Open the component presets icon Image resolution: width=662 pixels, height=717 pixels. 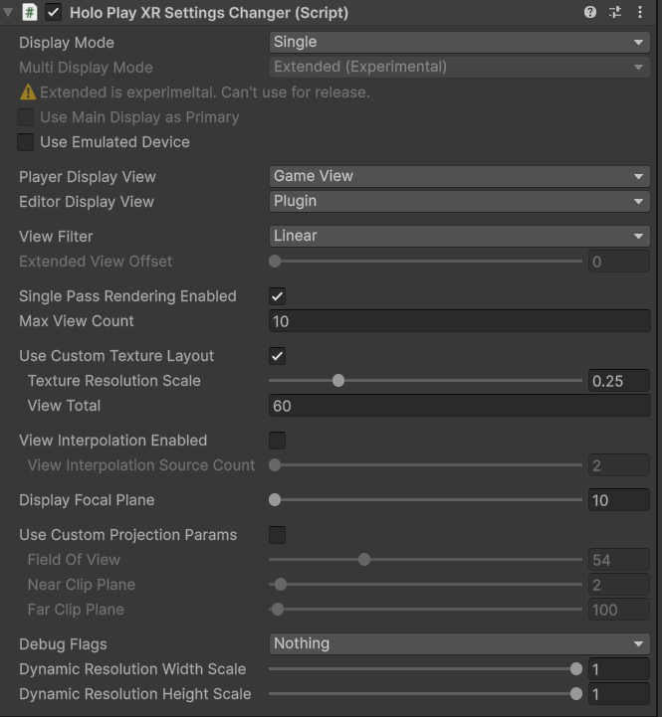coord(615,12)
